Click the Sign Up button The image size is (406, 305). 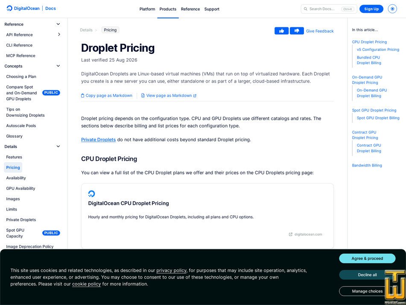coord(371,9)
